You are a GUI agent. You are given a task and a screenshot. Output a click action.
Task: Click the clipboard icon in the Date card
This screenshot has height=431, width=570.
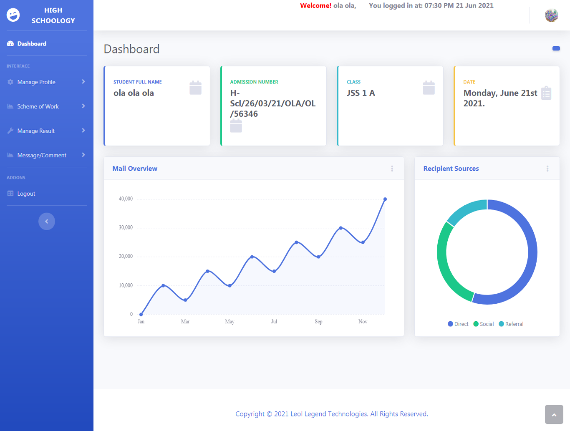546,93
